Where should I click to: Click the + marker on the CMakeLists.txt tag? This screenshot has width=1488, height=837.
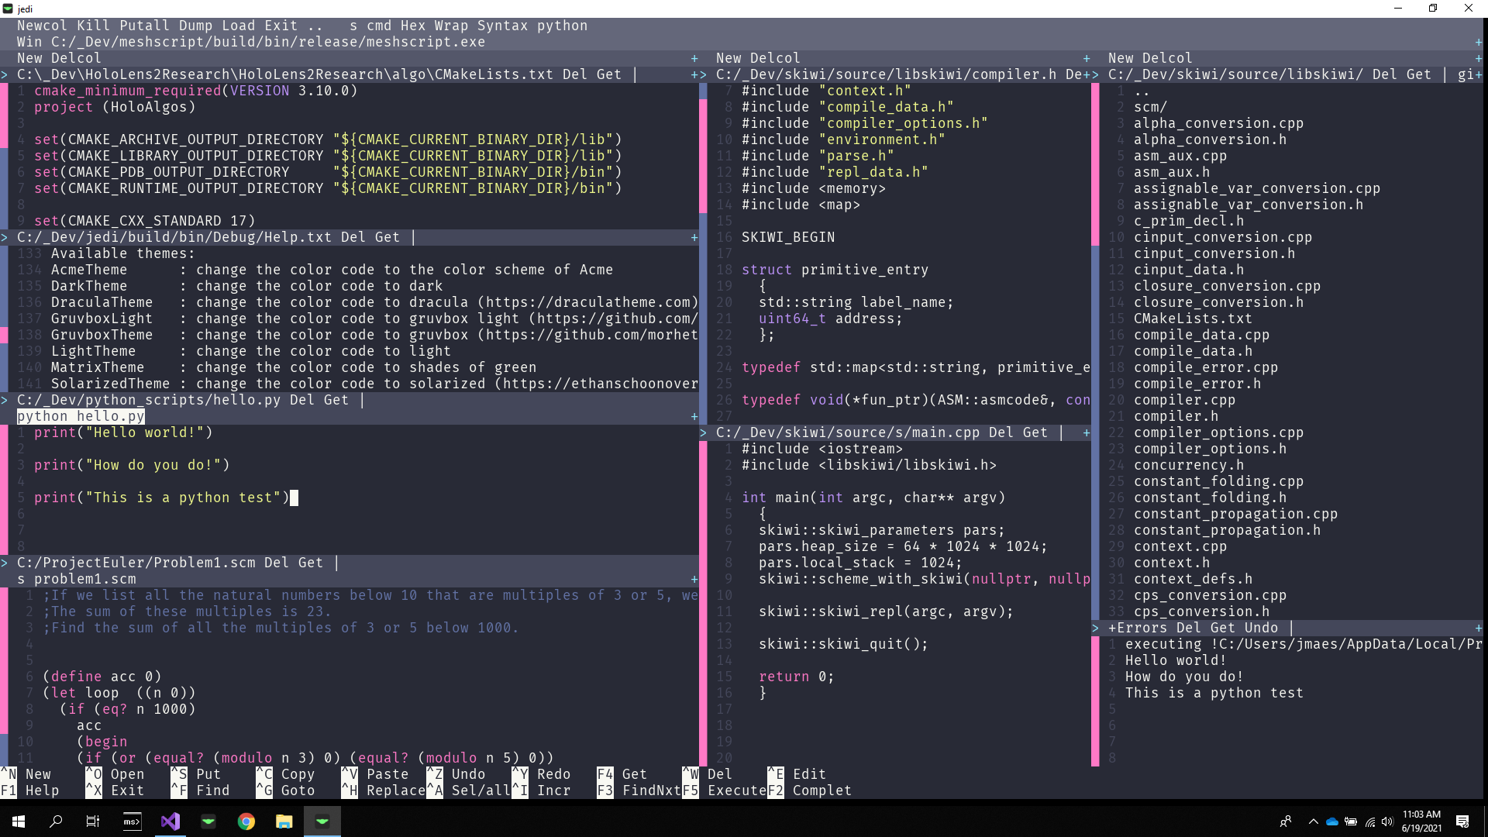click(694, 75)
